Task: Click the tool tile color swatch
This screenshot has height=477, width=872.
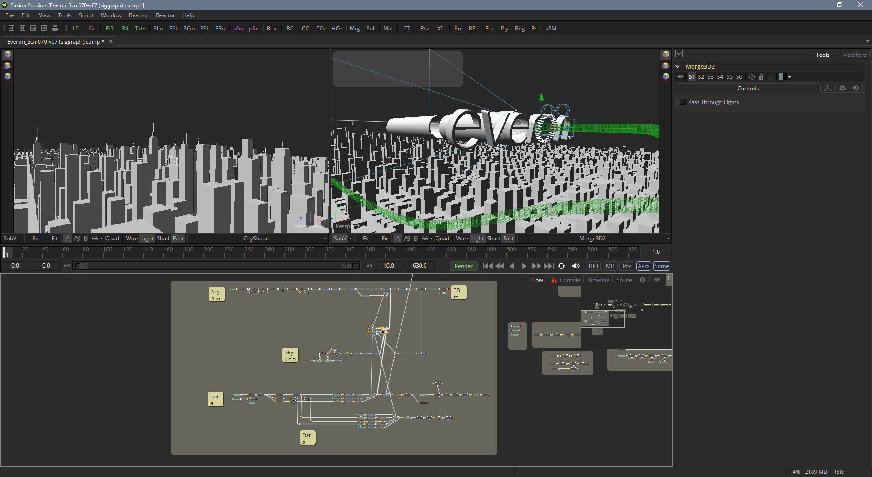Action: (782, 77)
